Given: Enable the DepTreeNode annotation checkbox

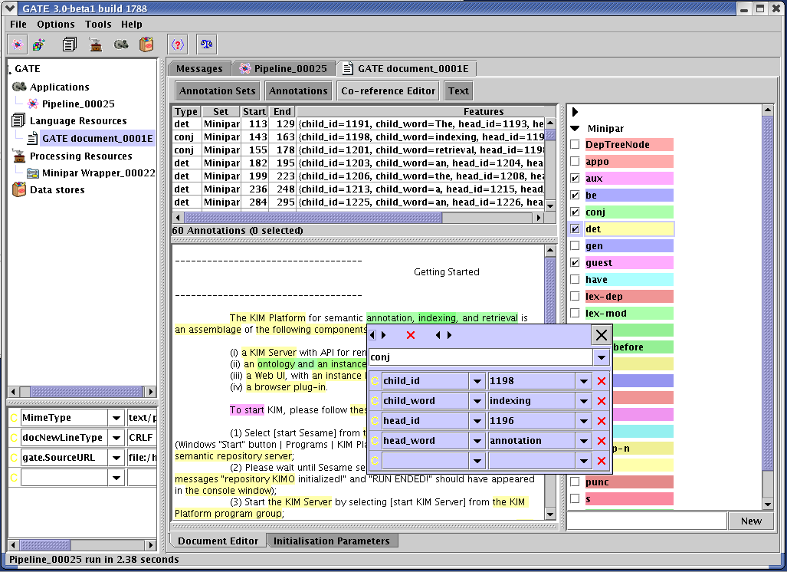Looking at the screenshot, I should click(575, 145).
